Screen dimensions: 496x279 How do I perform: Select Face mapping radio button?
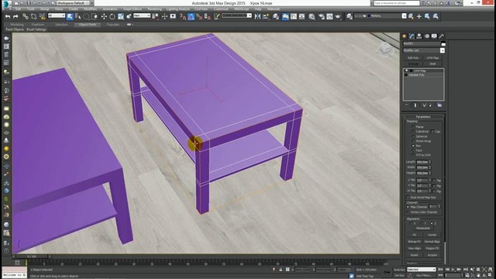point(413,150)
